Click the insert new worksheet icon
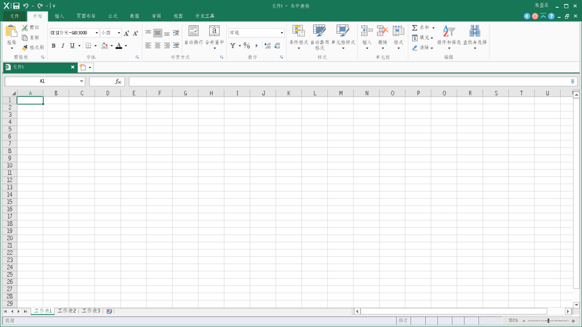Image resolution: width=582 pixels, height=327 pixels. click(109, 311)
